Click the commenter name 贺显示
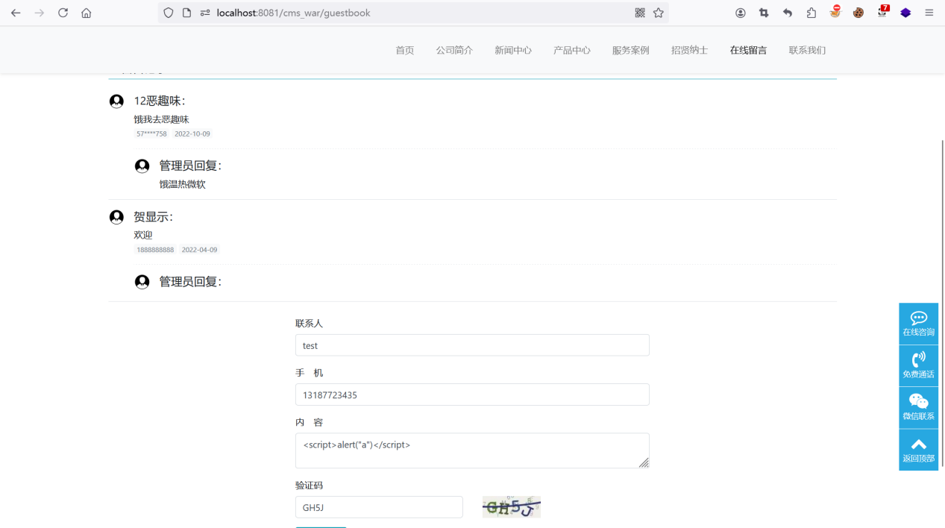Screen dimensions: 945x528 pyautogui.click(x=153, y=217)
